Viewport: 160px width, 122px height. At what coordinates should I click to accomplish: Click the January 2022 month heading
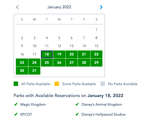[x=59, y=7]
